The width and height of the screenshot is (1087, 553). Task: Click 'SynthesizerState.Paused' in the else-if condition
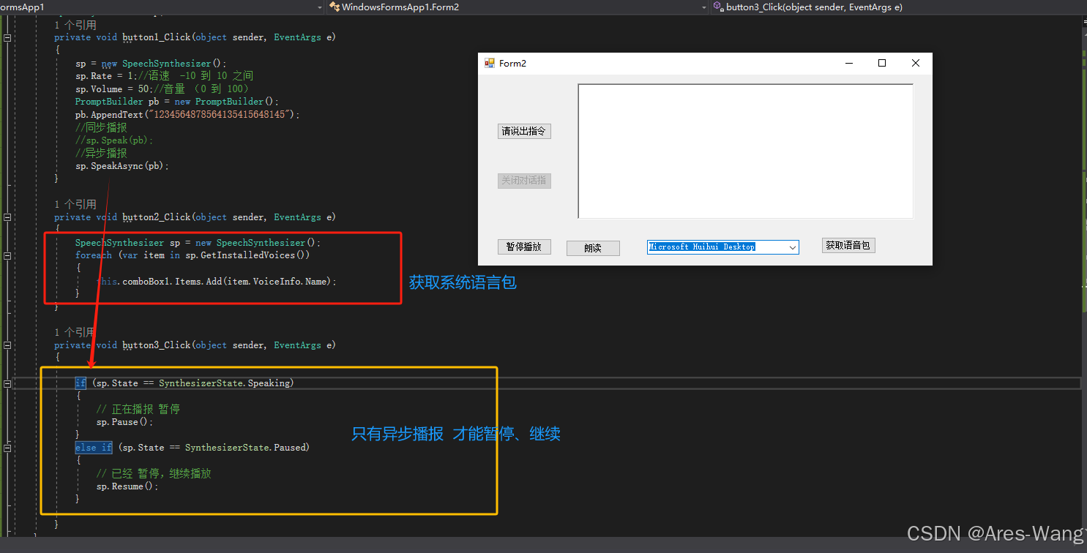click(x=244, y=448)
